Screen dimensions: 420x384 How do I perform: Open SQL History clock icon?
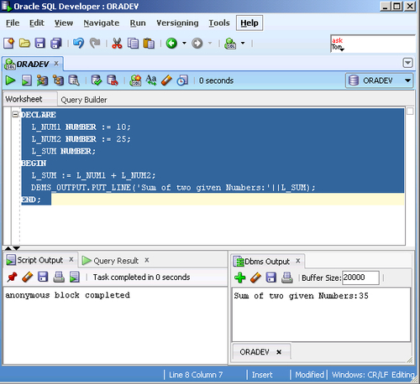[x=182, y=80]
